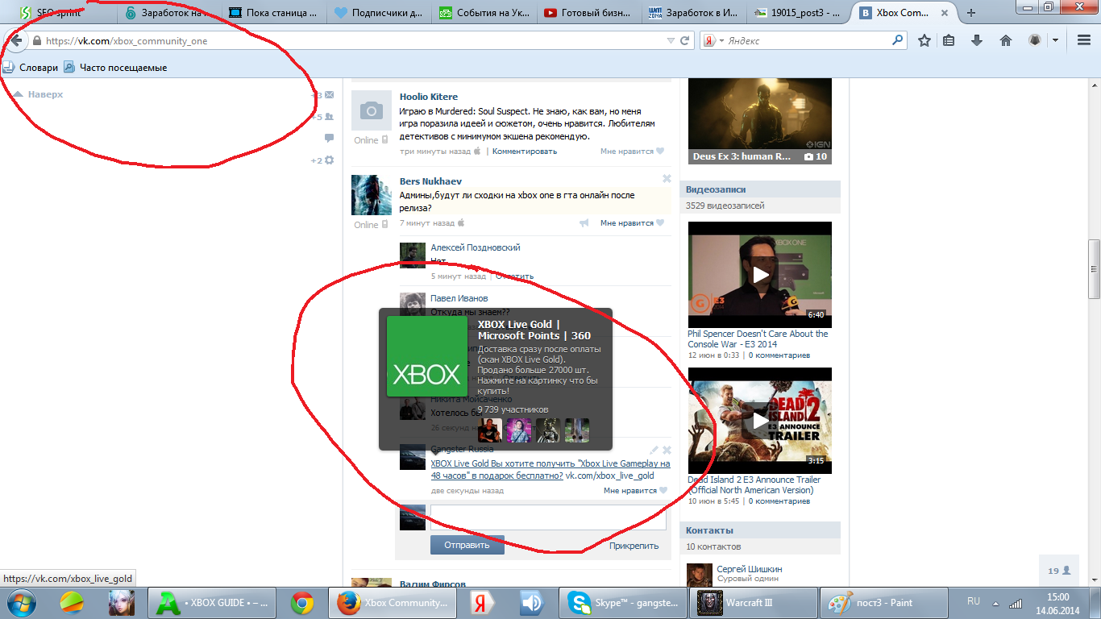Switch to the Пока станица tab

pos(275,13)
